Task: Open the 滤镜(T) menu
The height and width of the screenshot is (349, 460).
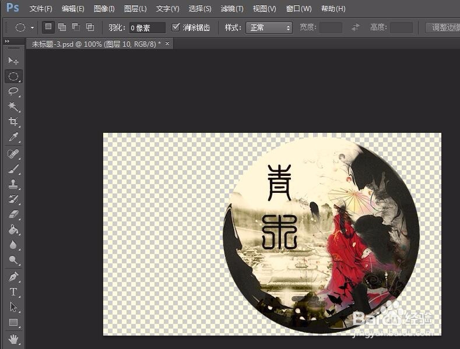Action: (x=232, y=9)
